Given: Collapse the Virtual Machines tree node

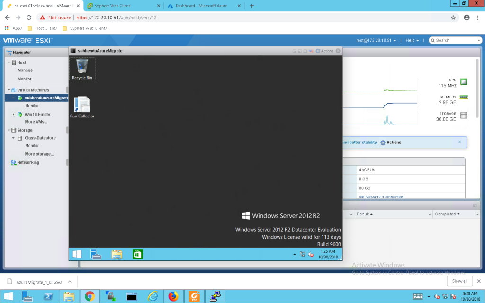Looking at the screenshot, I should click(x=9, y=90).
